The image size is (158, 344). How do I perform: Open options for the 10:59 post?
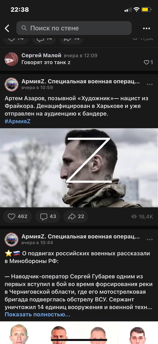(x=150, y=84)
